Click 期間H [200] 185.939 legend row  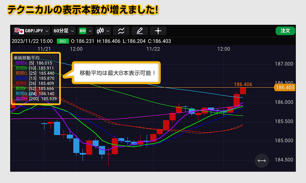click(x=36, y=98)
